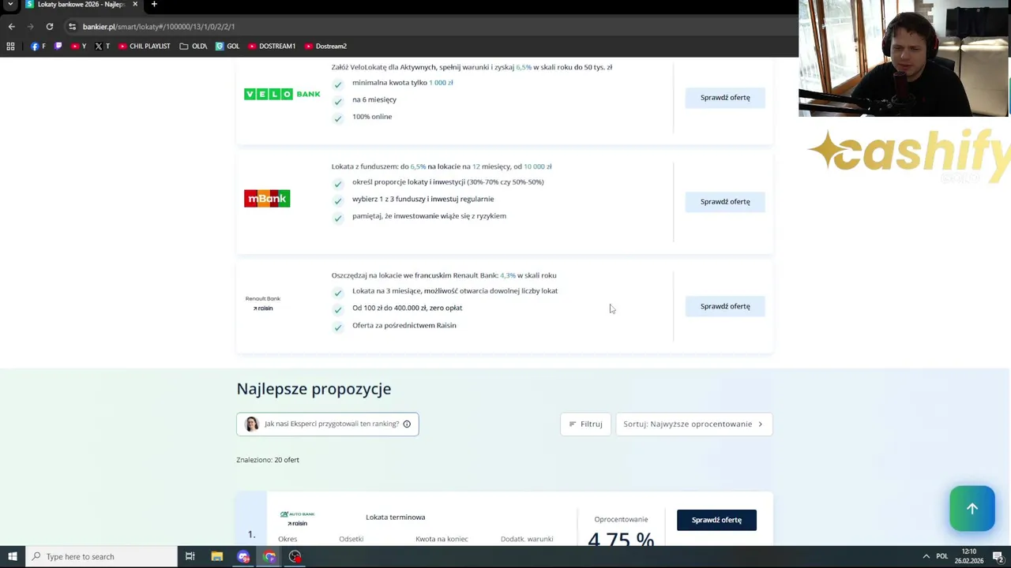Open the X bookmark labeled T
1011x568 pixels.
102,46
